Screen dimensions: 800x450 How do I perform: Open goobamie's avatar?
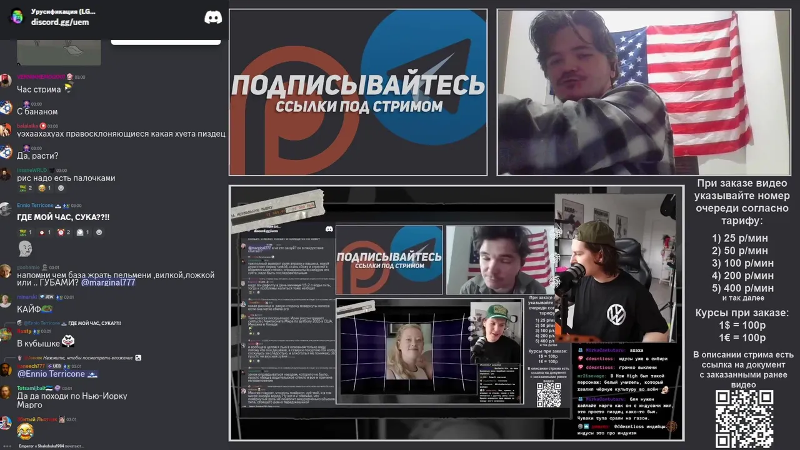click(x=6, y=271)
